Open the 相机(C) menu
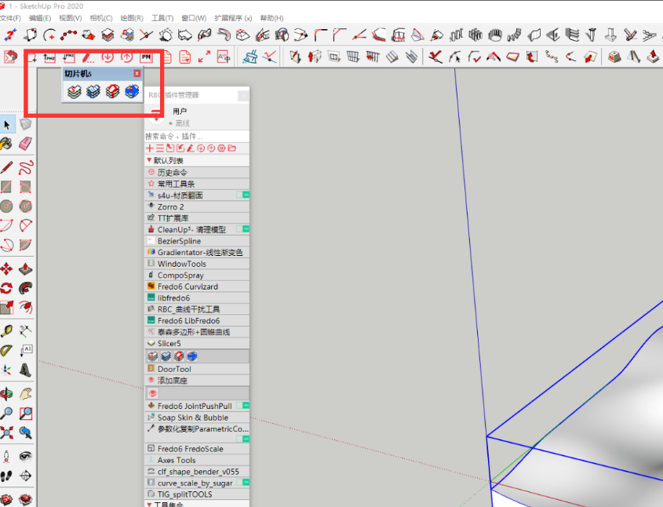 coord(101,18)
